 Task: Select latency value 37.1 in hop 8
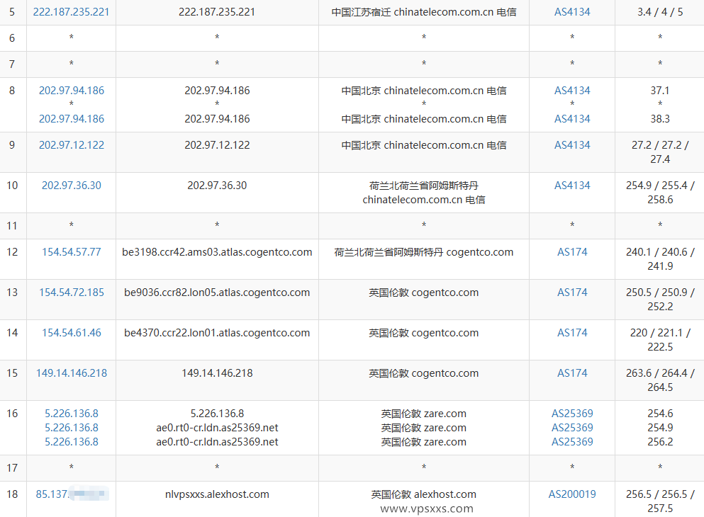(x=660, y=91)
